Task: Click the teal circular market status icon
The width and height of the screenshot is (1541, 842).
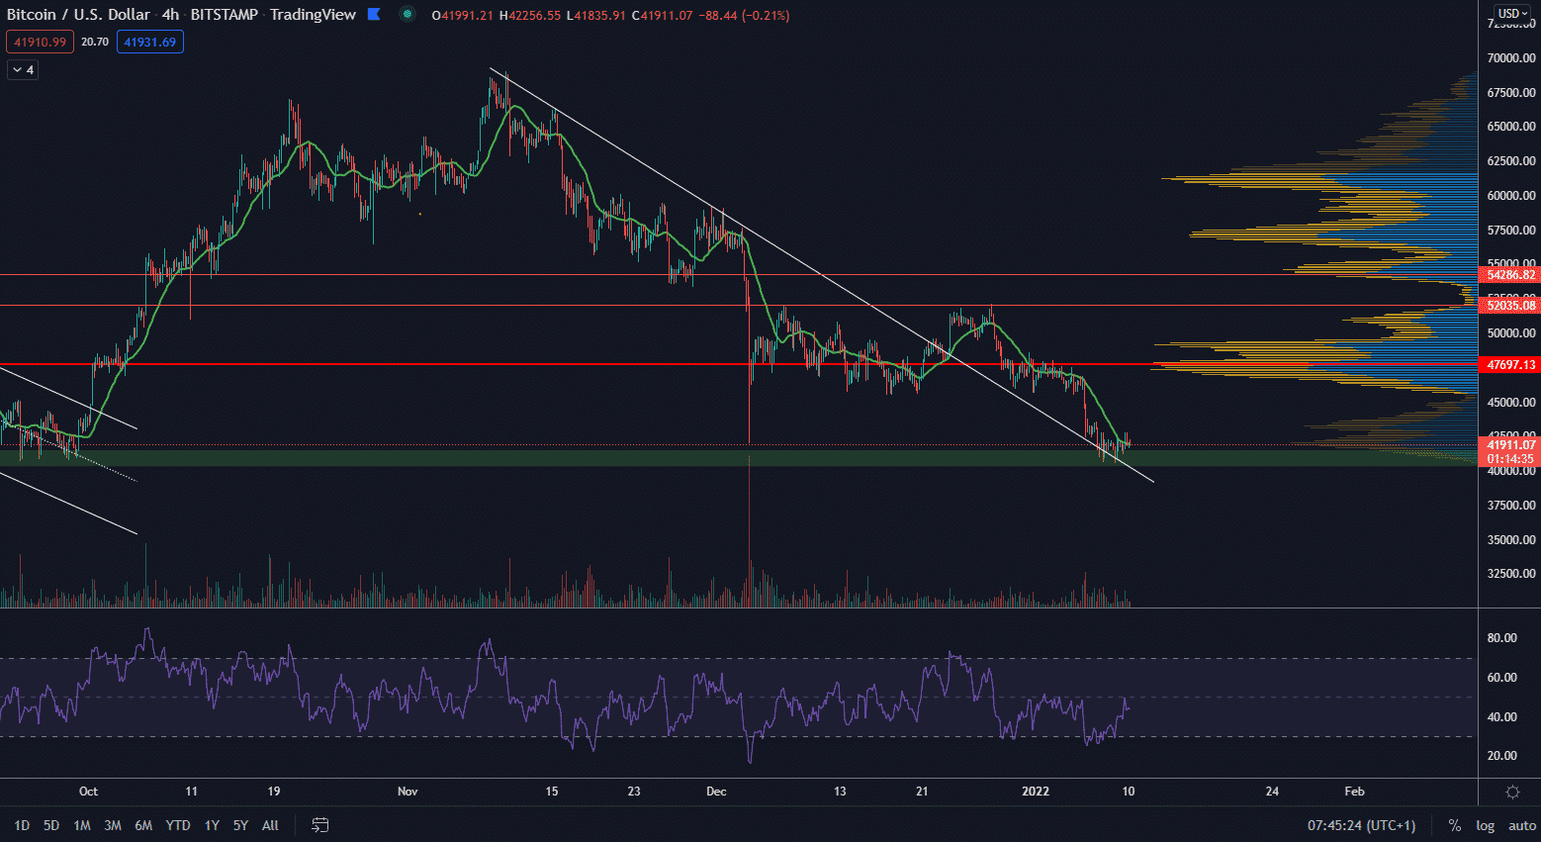Action: tap(407, 14)
